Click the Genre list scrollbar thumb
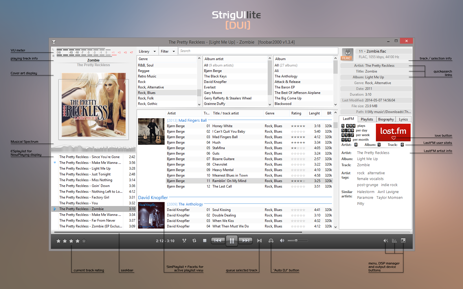The height and width of the screenshot is (289, 463). click(x=199, y=93)
